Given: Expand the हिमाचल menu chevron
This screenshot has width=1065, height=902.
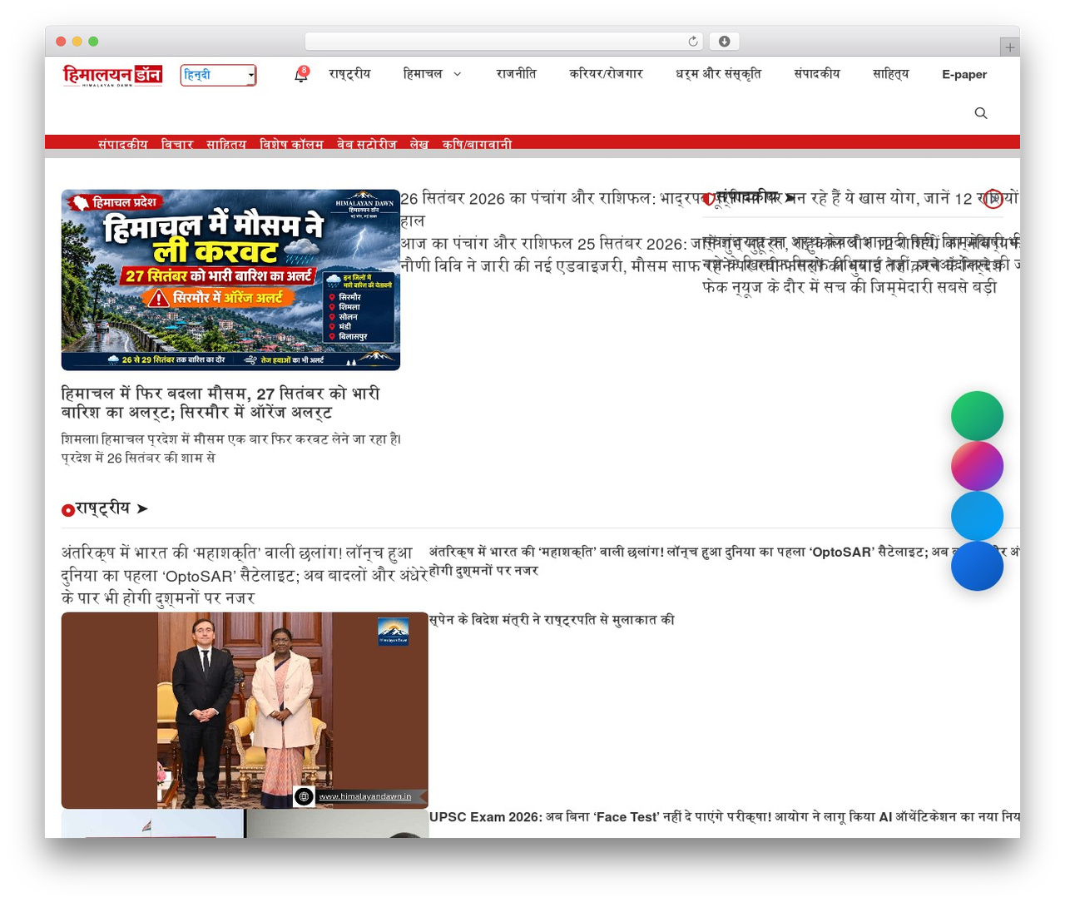Looking at the screenshot, I should pyautogui.click(x=457, y=74).
